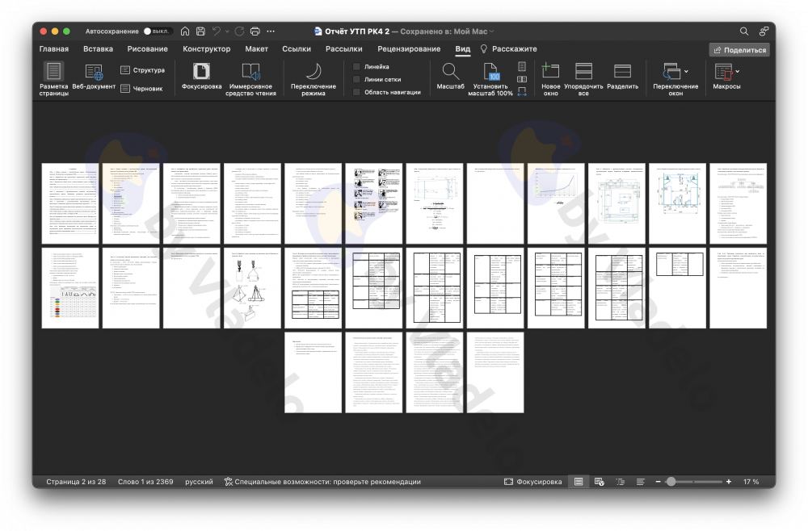Image resolution: width=808 pixels, height=531 pixels.
Task: Open the undo history dropdown arrow
Action: [227, 31]
